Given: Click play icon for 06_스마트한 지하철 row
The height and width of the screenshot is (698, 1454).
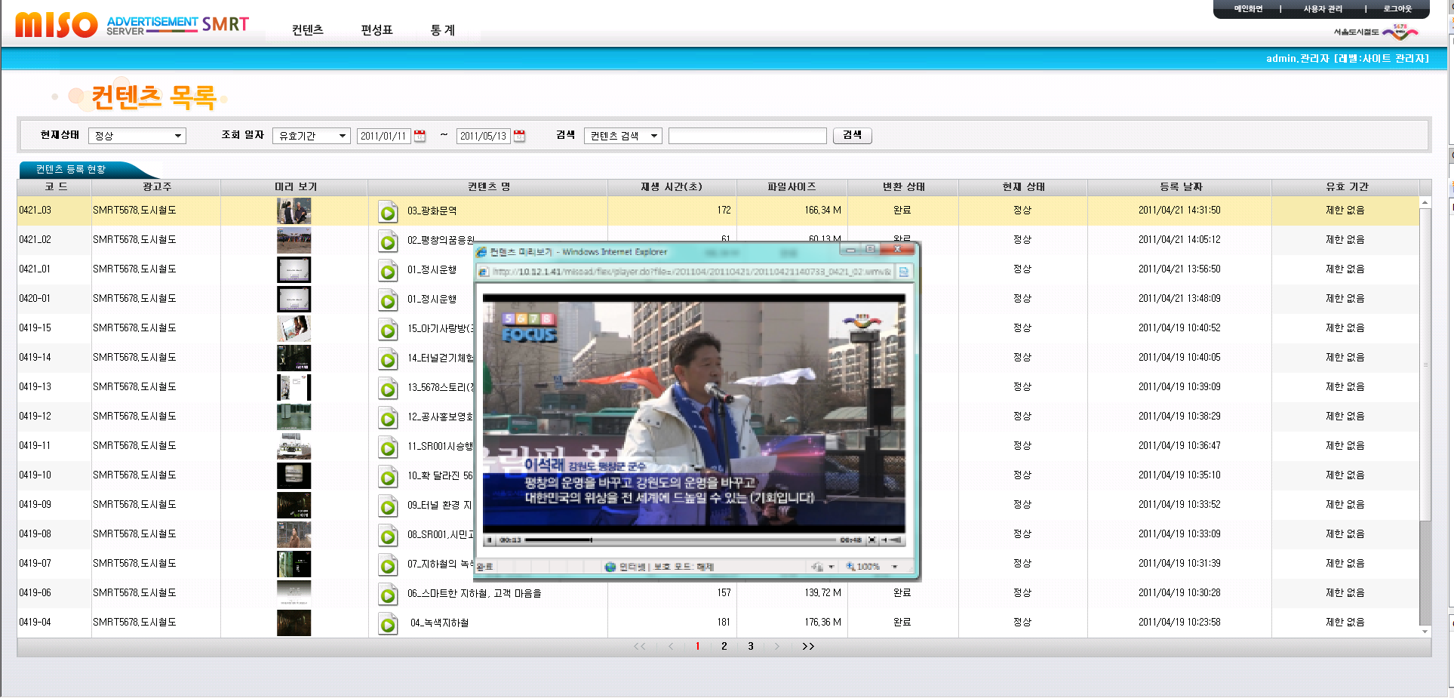Looking at the screenshot, I should point(388,595).
